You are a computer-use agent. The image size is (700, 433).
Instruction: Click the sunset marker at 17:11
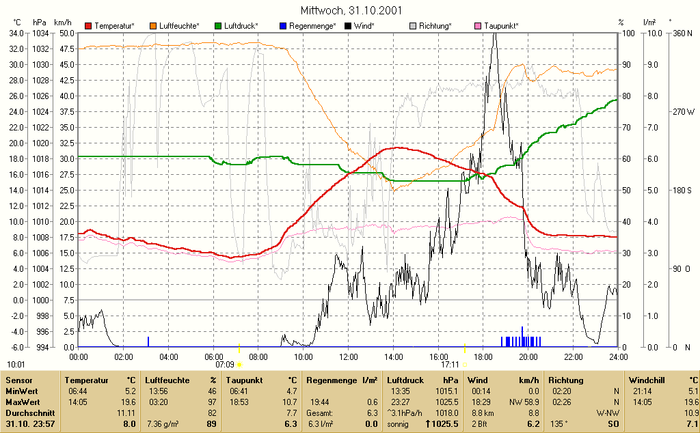[465, 365]
